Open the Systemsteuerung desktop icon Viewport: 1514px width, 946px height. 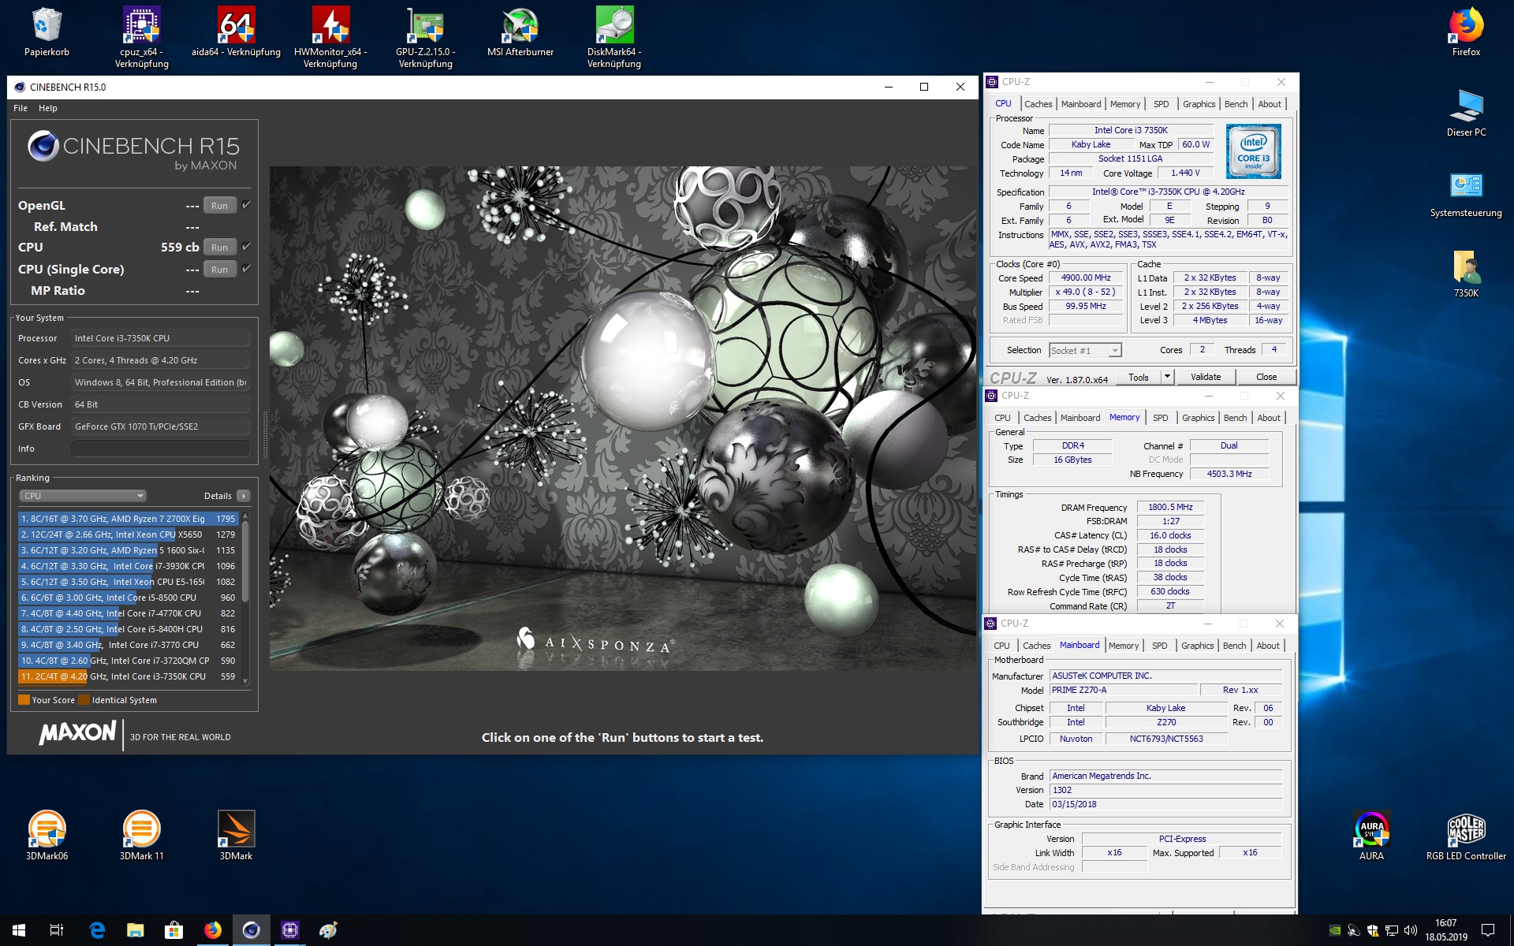click(x=1466, y=194)
